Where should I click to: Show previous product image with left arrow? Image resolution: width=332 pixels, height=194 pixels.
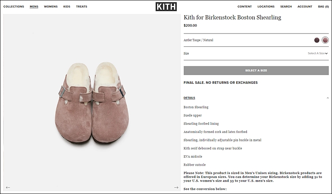8,188
